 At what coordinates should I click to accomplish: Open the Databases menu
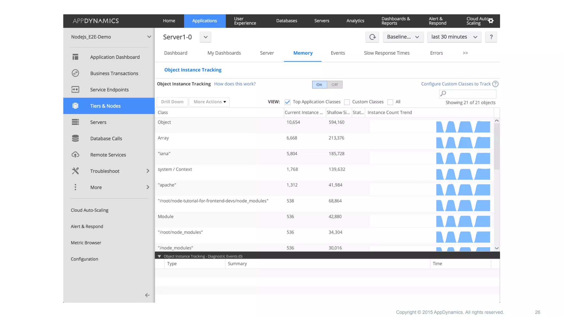(x=286, y=21)
